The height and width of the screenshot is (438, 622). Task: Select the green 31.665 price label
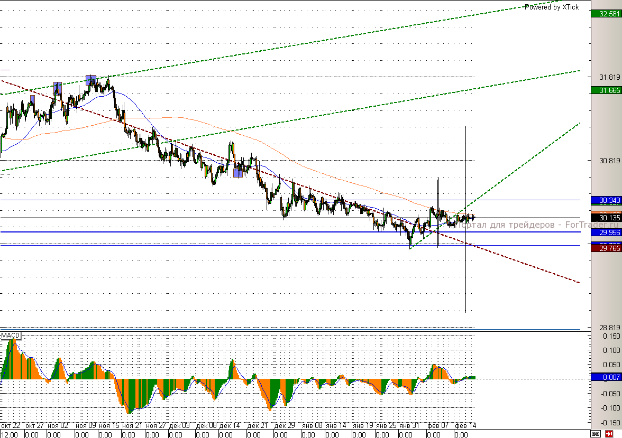coord(606,90)
